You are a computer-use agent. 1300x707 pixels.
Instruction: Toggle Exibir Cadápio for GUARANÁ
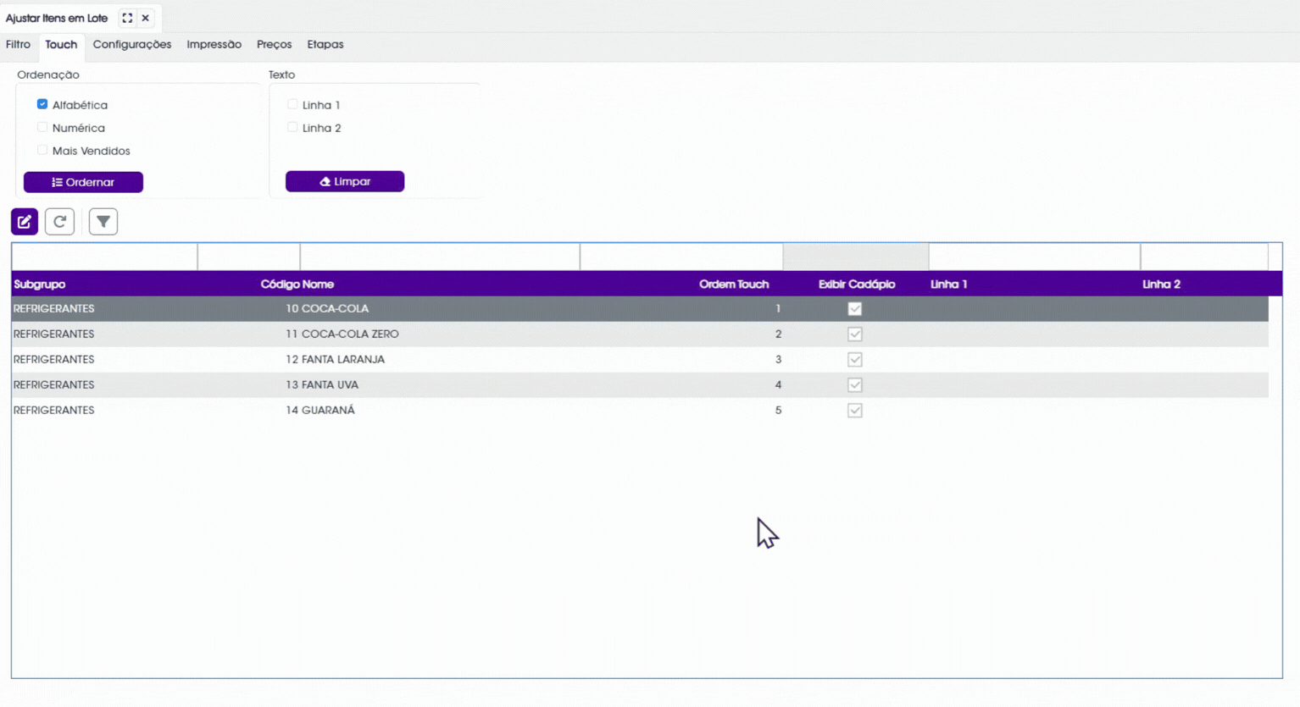coord(855,411)
